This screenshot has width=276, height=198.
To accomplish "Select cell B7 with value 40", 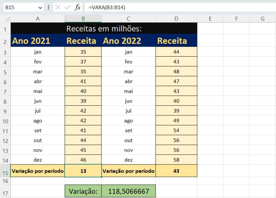I will click(83, 91).
